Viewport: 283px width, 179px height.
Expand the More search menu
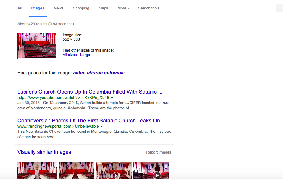click(x=123, y=8)
